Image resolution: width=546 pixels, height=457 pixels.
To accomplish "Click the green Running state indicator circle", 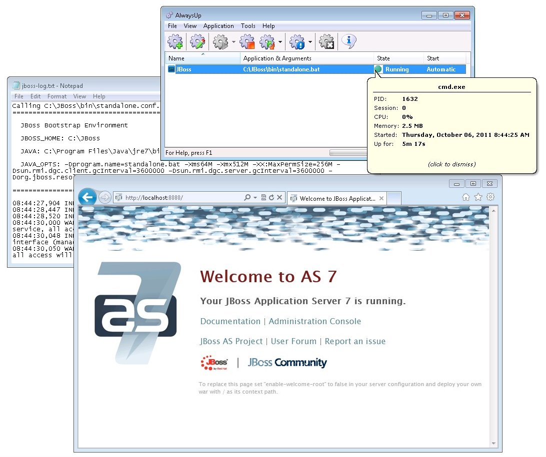I will tap(378, 69).
